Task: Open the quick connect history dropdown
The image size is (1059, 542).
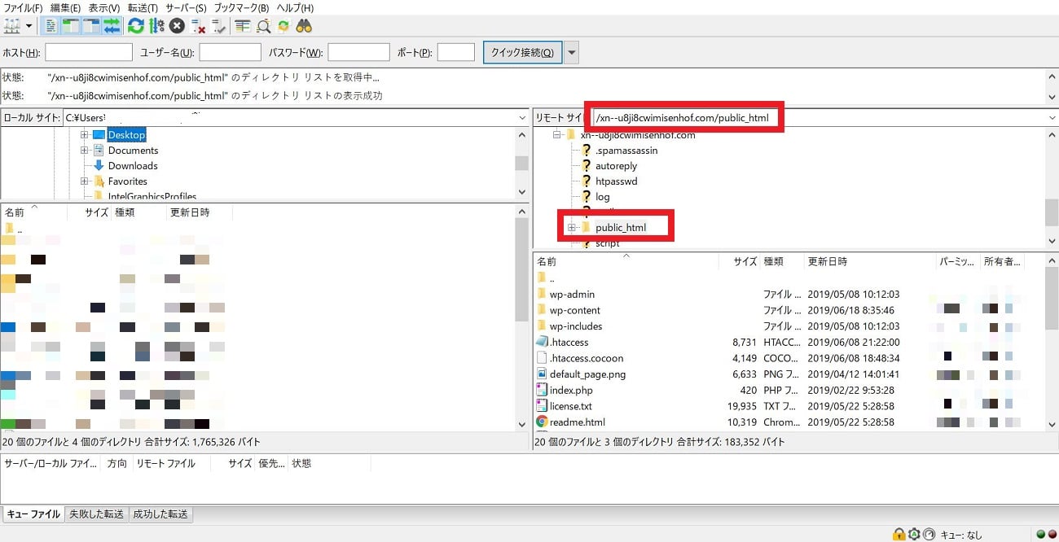Action: [x=572, y=53]
